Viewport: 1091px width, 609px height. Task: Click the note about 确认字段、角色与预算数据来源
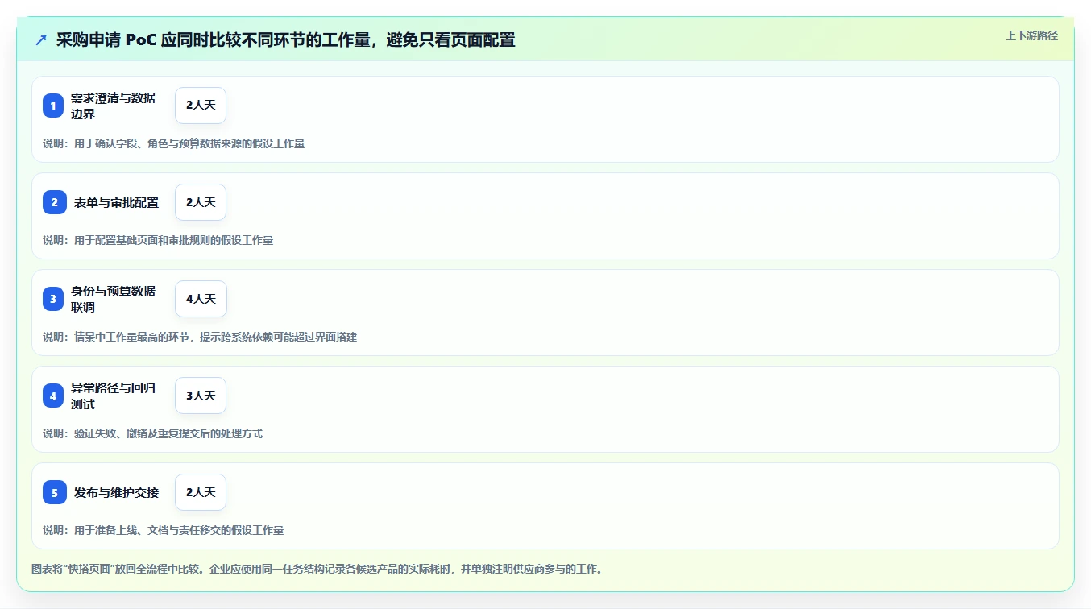pos(174,143)
